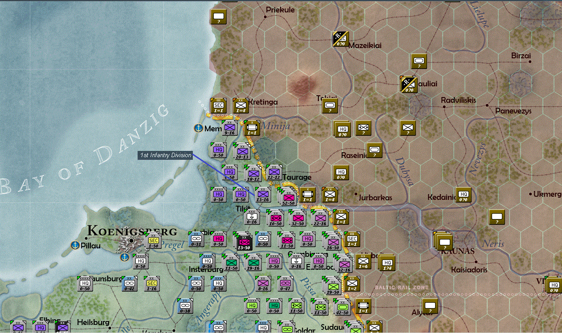Click the 0?0 counter at Siauliai
The height and width of the screenshot is (333, 562).
coord(408,84)
